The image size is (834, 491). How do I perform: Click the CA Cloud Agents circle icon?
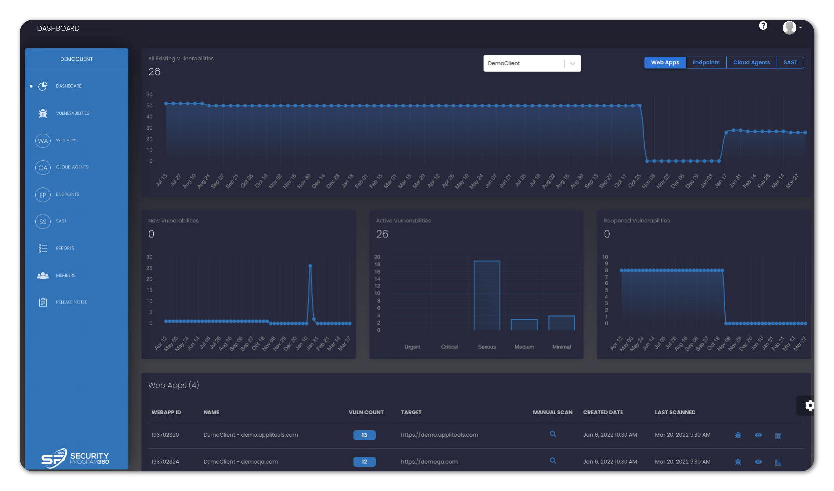pyautogui.click(x=43, y=168)
